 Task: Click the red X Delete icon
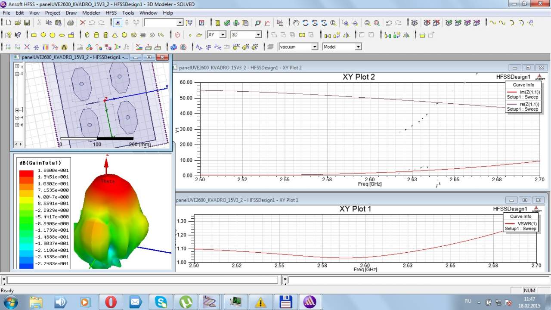pyautogui.click(x=83, y=23)
